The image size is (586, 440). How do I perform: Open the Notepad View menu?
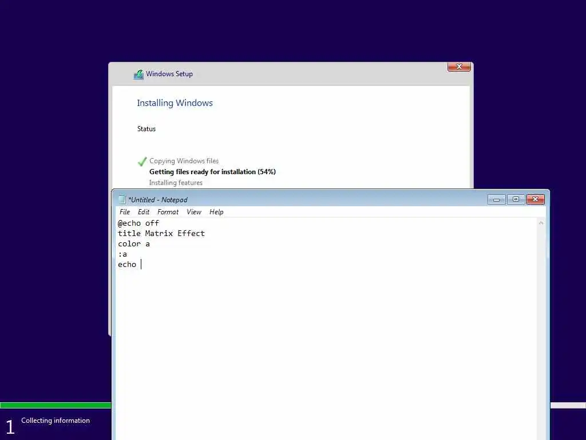click(194, 212)
